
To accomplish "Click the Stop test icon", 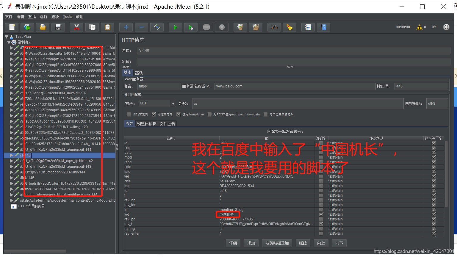I will 206,27.
